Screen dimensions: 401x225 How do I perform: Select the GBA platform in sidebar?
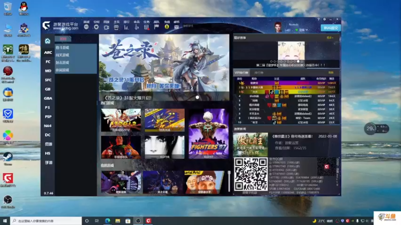48,98
